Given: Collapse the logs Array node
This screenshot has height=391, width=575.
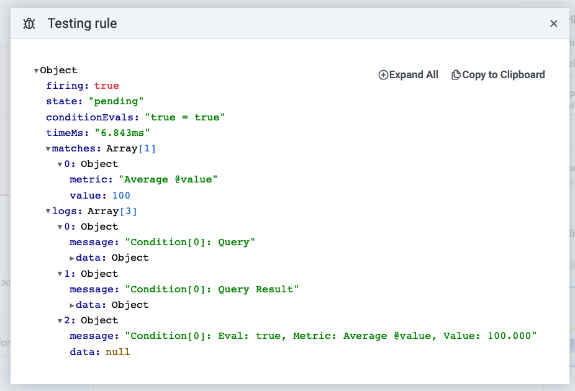Looking at the screenshot, I should pyautogui.click(x=48, y=210).
